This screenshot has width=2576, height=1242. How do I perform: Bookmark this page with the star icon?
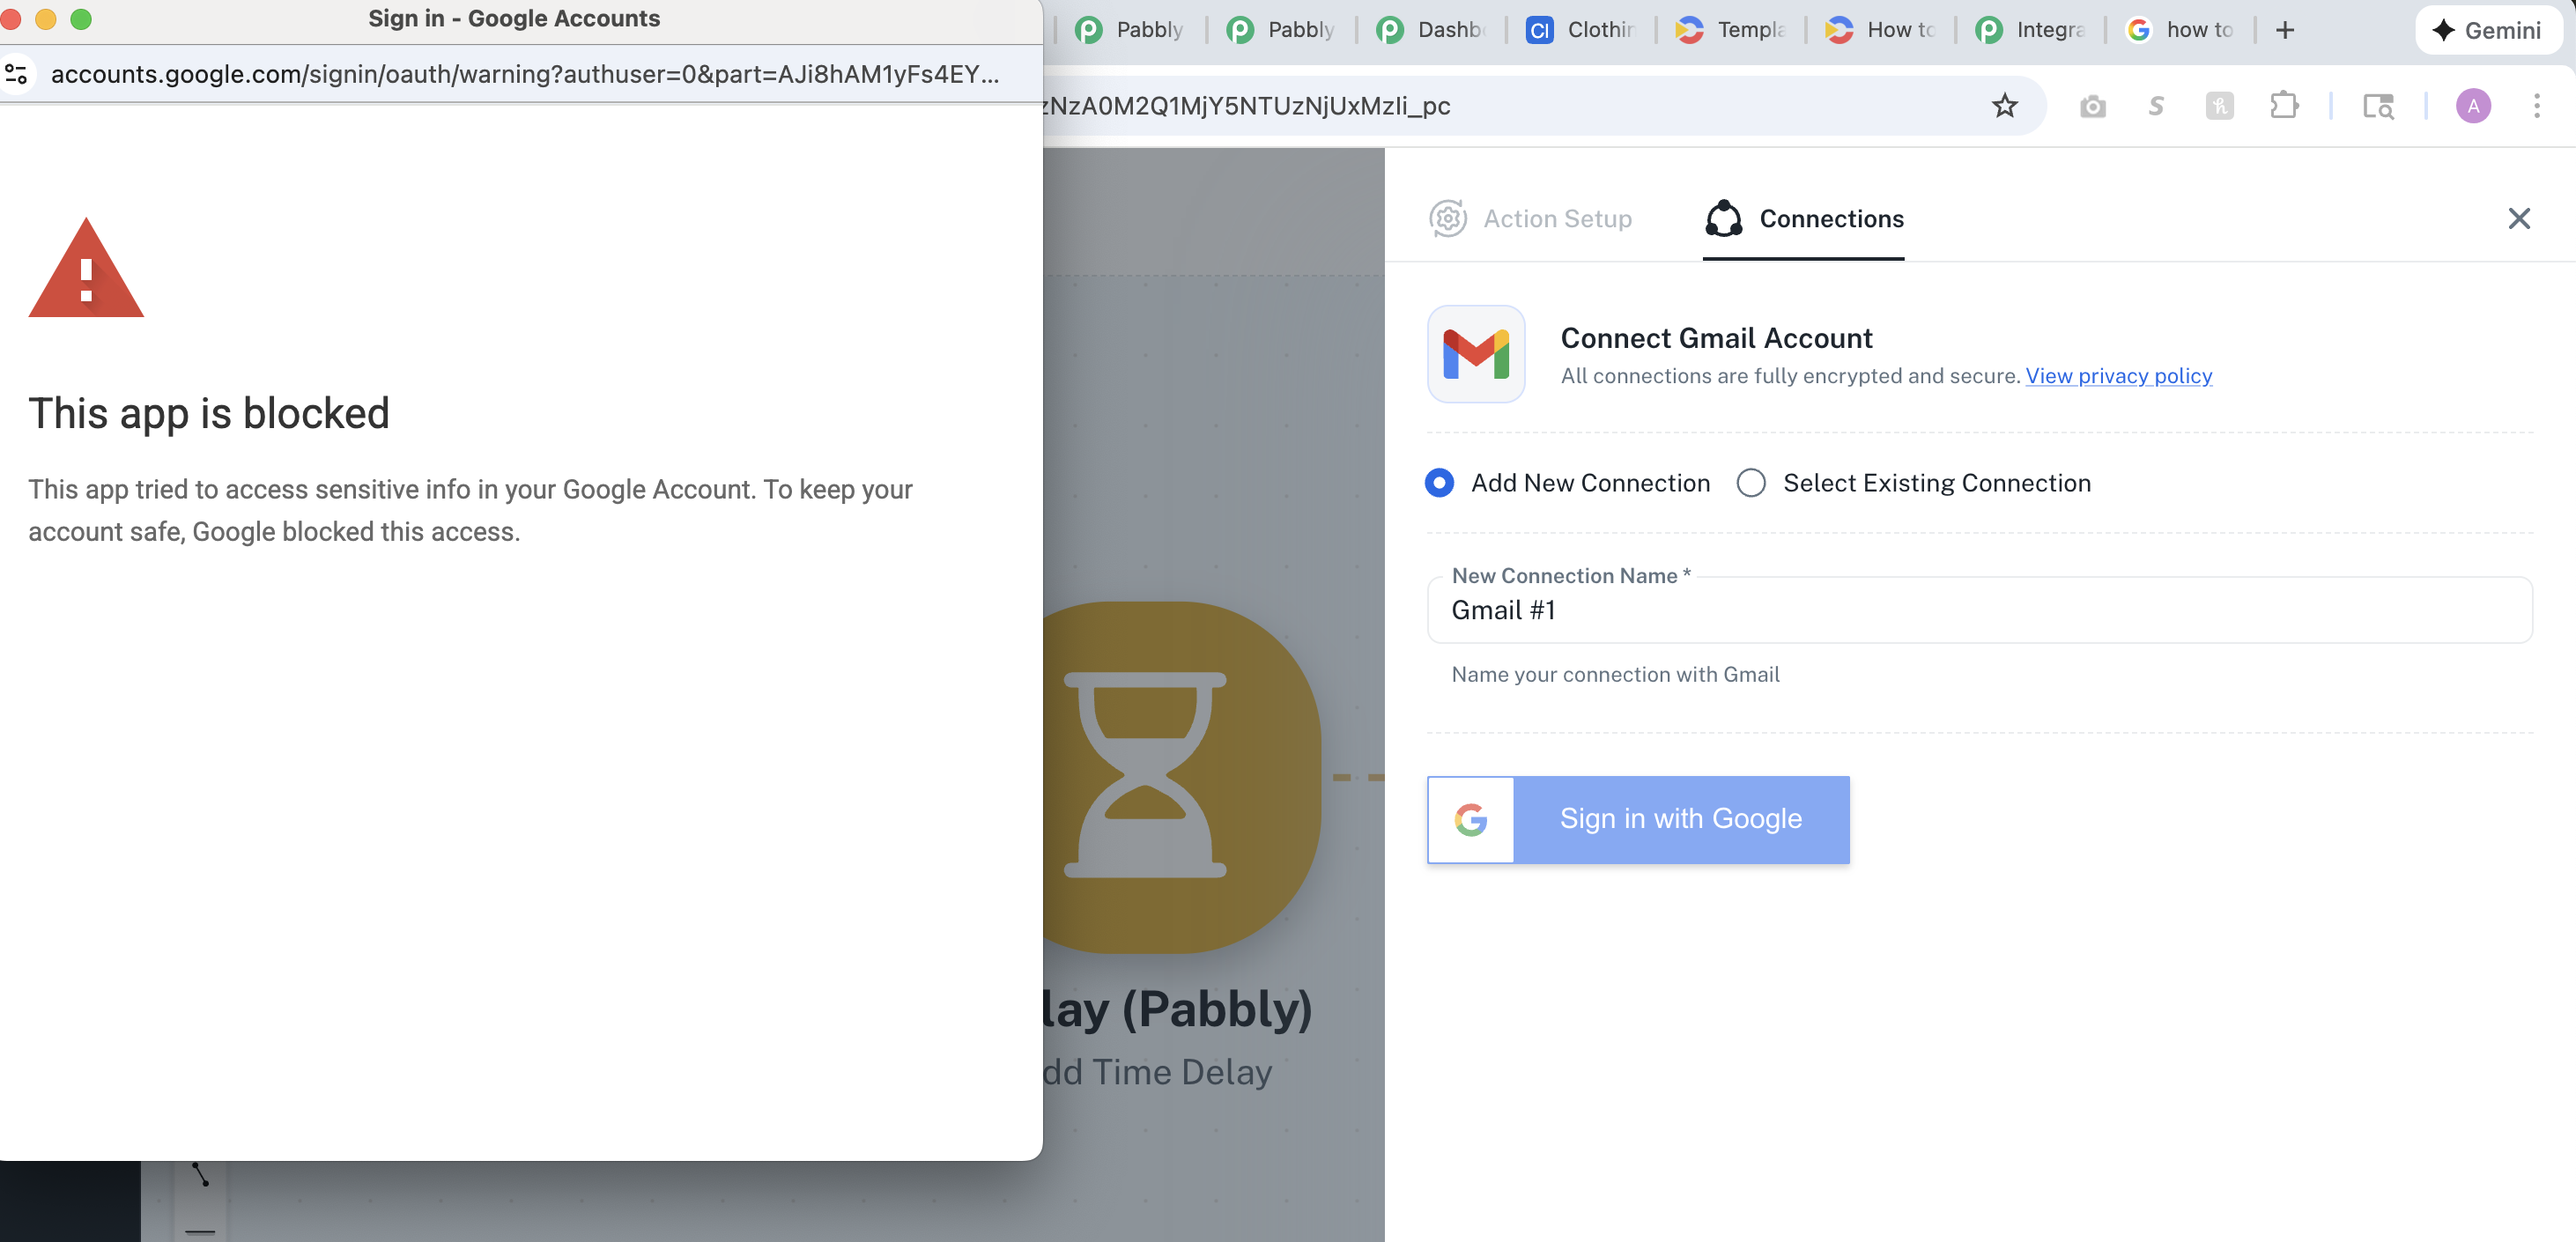pyautogui.click(x=2004, y=106)
